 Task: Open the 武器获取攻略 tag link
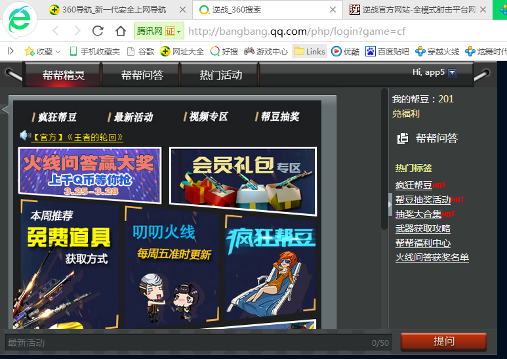[x=422, y=228]
